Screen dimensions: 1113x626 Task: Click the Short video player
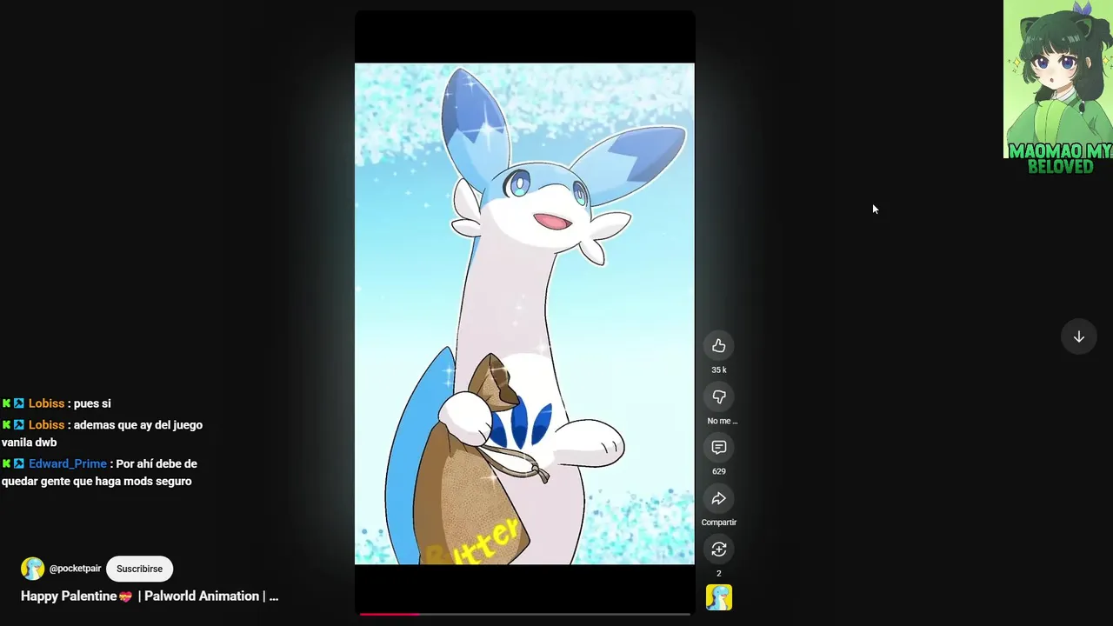coord(524,314)
